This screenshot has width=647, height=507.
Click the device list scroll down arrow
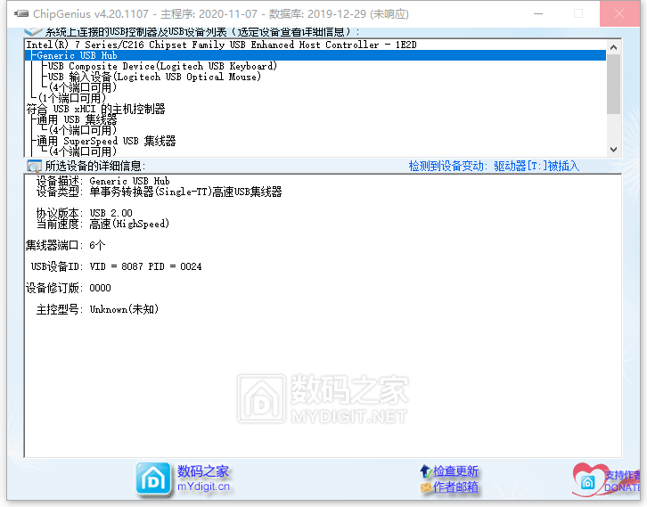click(613, 150)
